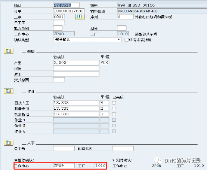Click the 订单 field 100000817882
The height and width of the screenshot is (170, 207).
pyautogui.click(x=69, y=11)
